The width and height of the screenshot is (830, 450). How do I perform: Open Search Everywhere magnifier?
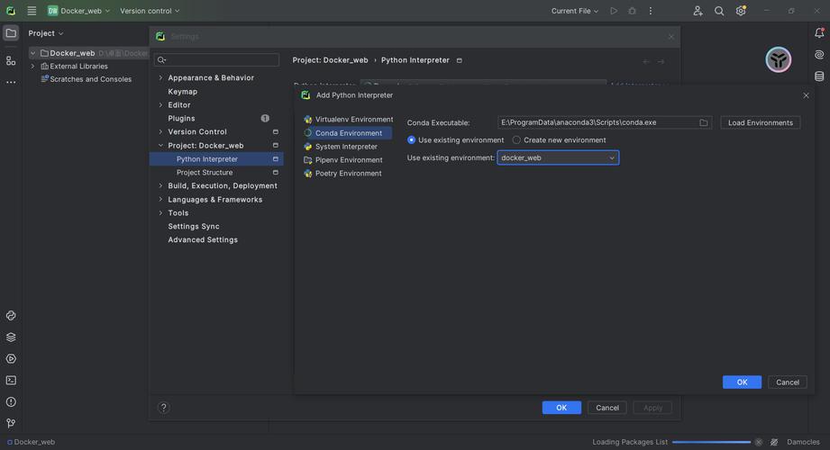tap(719, 11)
